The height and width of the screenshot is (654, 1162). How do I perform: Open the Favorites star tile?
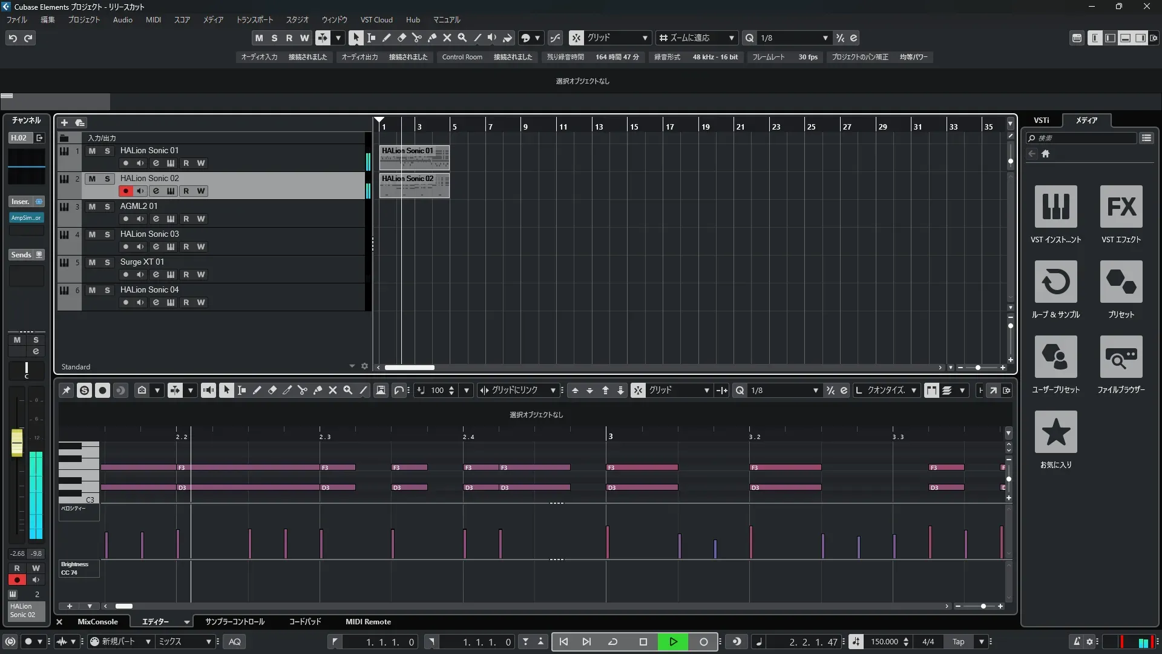(x=1055, y=432)
